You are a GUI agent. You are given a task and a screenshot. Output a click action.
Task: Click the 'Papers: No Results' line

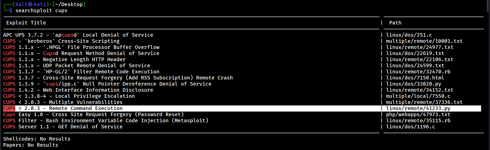[31, 145]
